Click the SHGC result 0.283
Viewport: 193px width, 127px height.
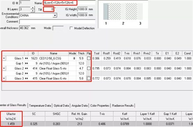pyautogui.click(x=56, y=124)
